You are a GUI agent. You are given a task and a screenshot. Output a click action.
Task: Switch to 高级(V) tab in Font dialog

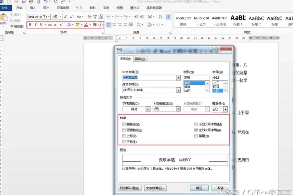coord(140,59)
